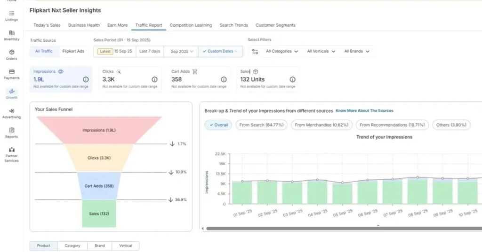Select the Advertising megaphone icon
This screenshot has width=482, height=252.
[12, 111]
